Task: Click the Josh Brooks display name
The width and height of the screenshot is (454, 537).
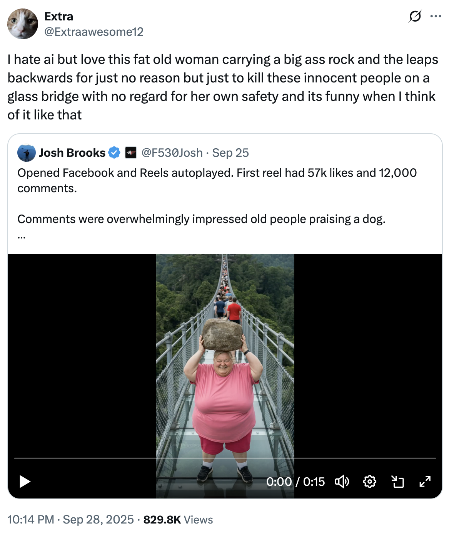Action: coord(72,153)
